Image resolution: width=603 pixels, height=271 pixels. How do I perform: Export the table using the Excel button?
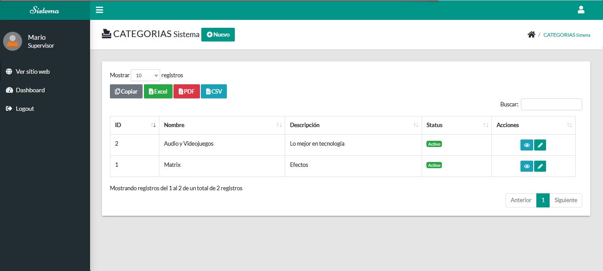click(158, 91)
